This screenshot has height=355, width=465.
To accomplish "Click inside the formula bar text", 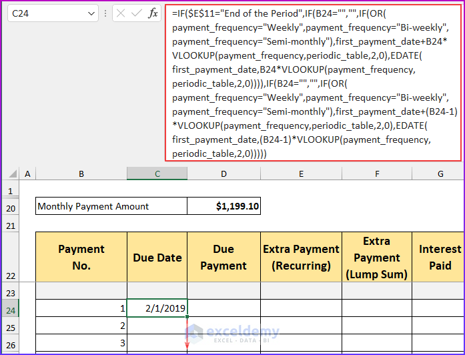I will (313, 83).
